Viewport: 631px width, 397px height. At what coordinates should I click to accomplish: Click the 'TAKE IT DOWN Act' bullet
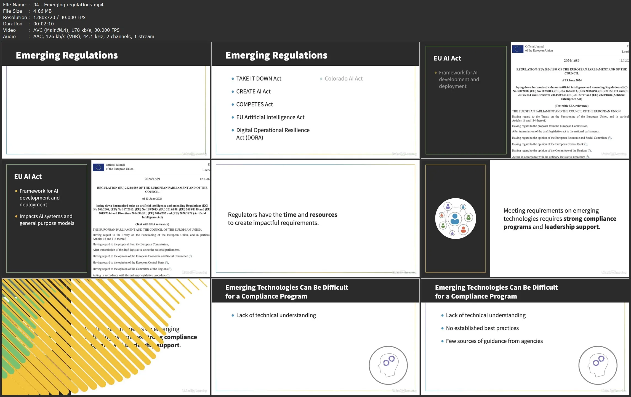(259, 79)
